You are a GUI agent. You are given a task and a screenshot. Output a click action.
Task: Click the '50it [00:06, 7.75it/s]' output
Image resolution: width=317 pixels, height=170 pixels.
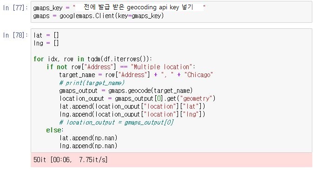[x=70, y=159]
